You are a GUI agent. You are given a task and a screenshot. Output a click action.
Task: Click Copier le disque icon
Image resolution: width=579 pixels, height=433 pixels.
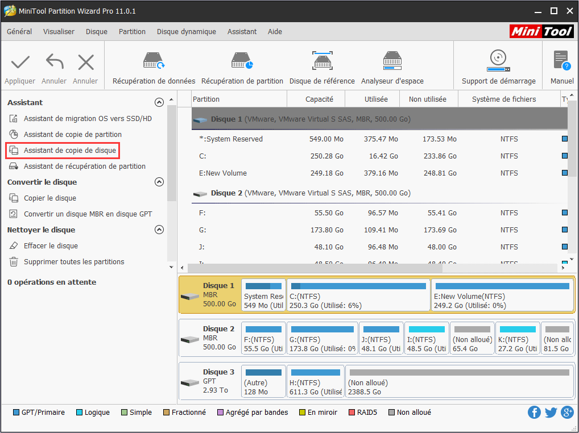tap(14, 198)
